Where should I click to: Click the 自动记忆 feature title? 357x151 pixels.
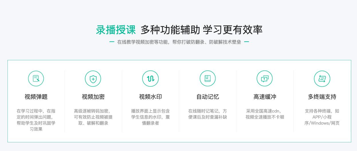[x=207, y=97]
